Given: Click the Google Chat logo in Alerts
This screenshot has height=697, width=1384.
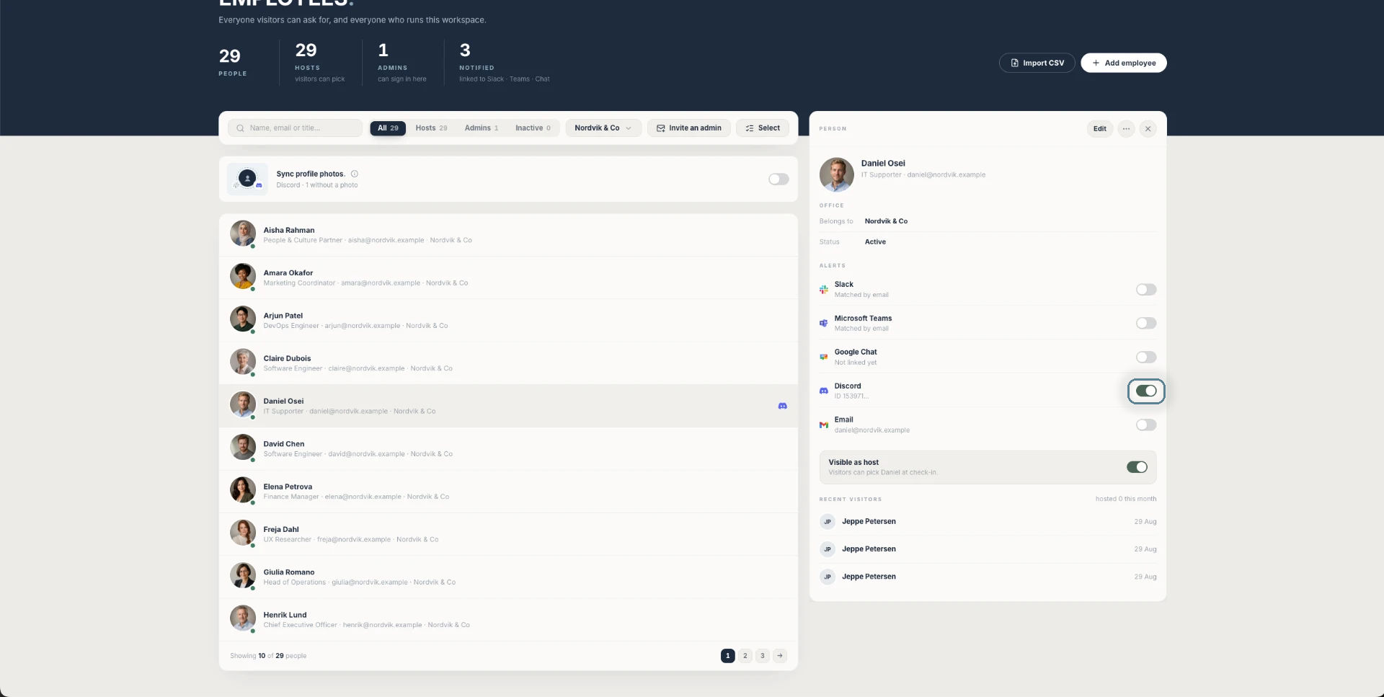Looking at the screenshot, I should pos(823,357).
